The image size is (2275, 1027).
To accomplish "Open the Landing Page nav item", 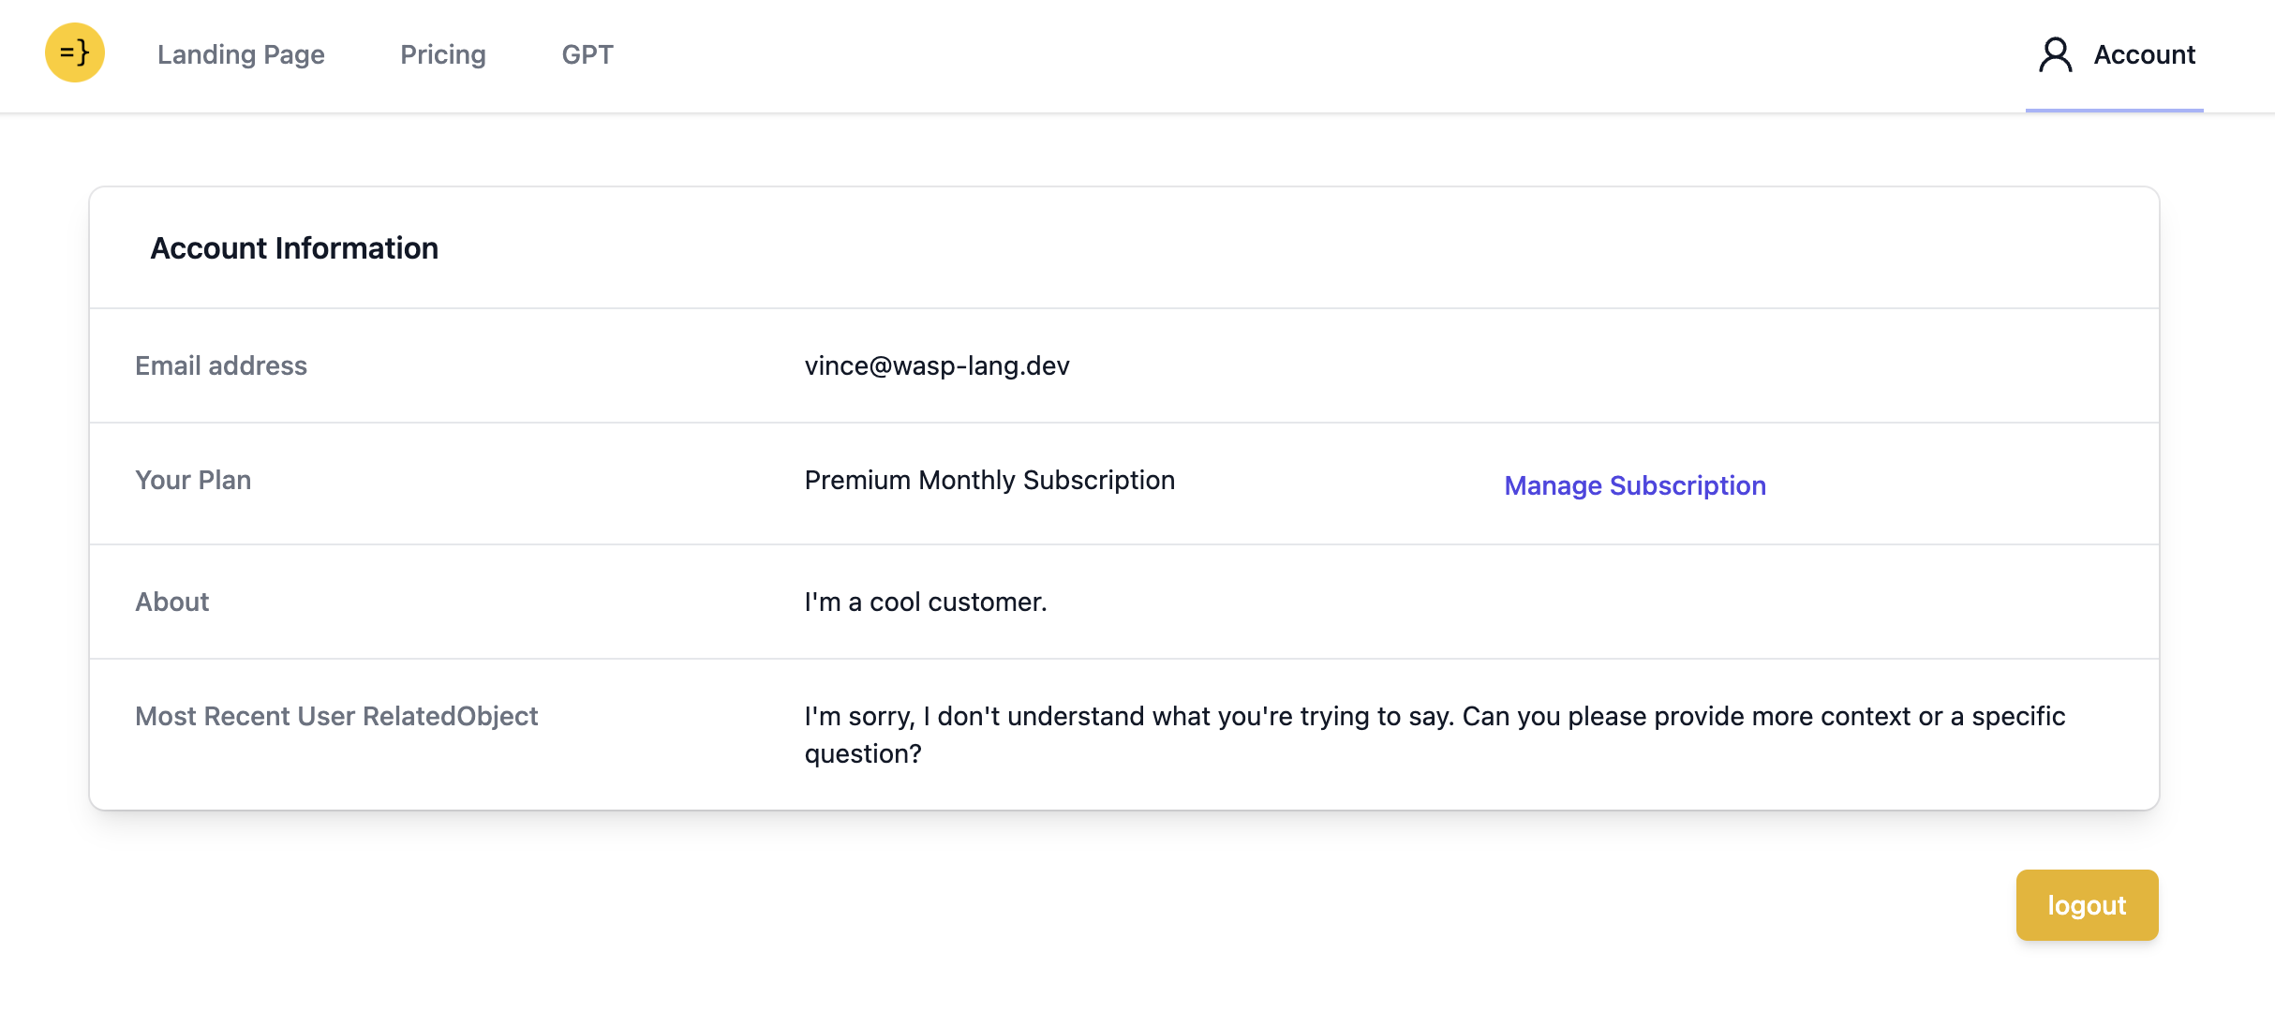I will coord(241,54).
